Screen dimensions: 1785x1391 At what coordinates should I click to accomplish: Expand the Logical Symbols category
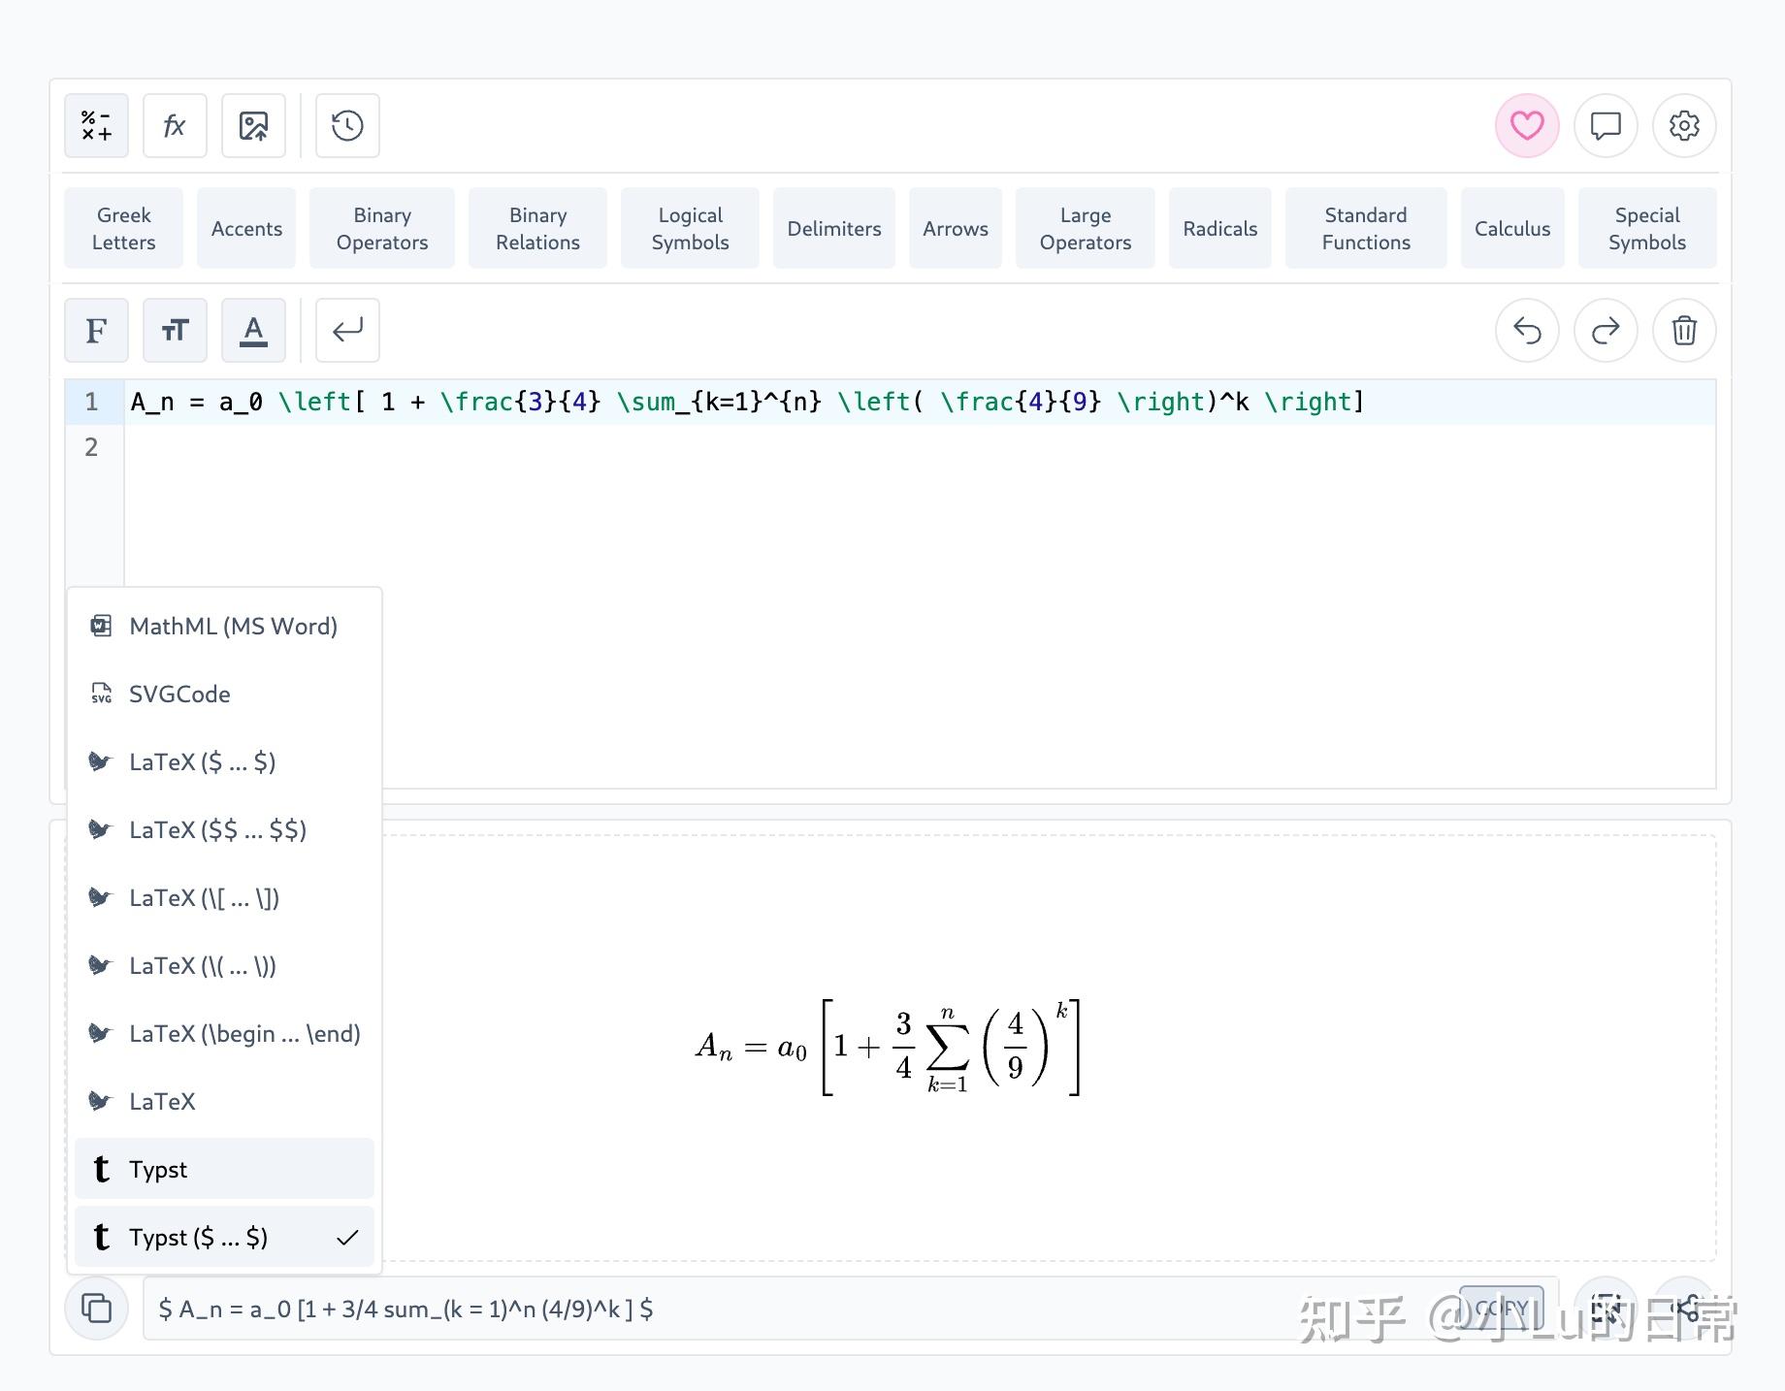690,229
